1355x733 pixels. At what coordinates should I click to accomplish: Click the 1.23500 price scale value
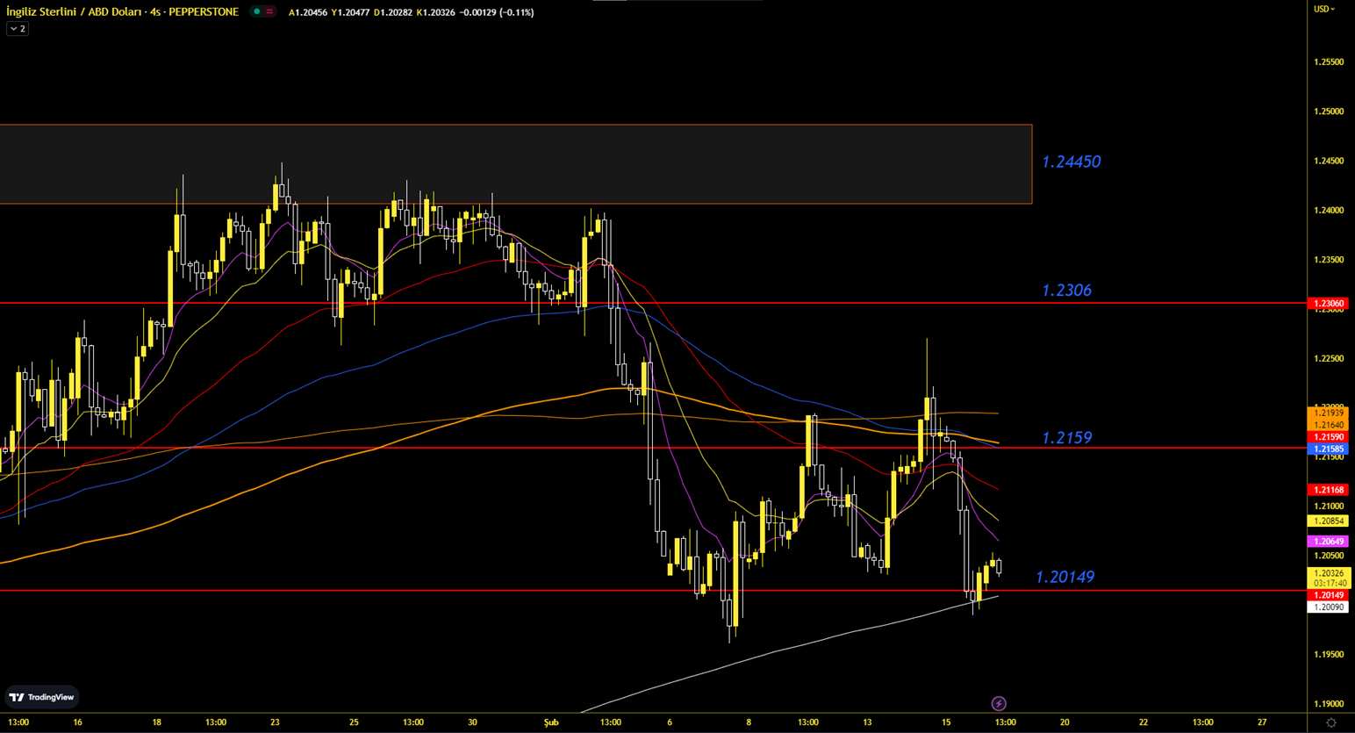pyautogui.click(x=1329, y=260)
